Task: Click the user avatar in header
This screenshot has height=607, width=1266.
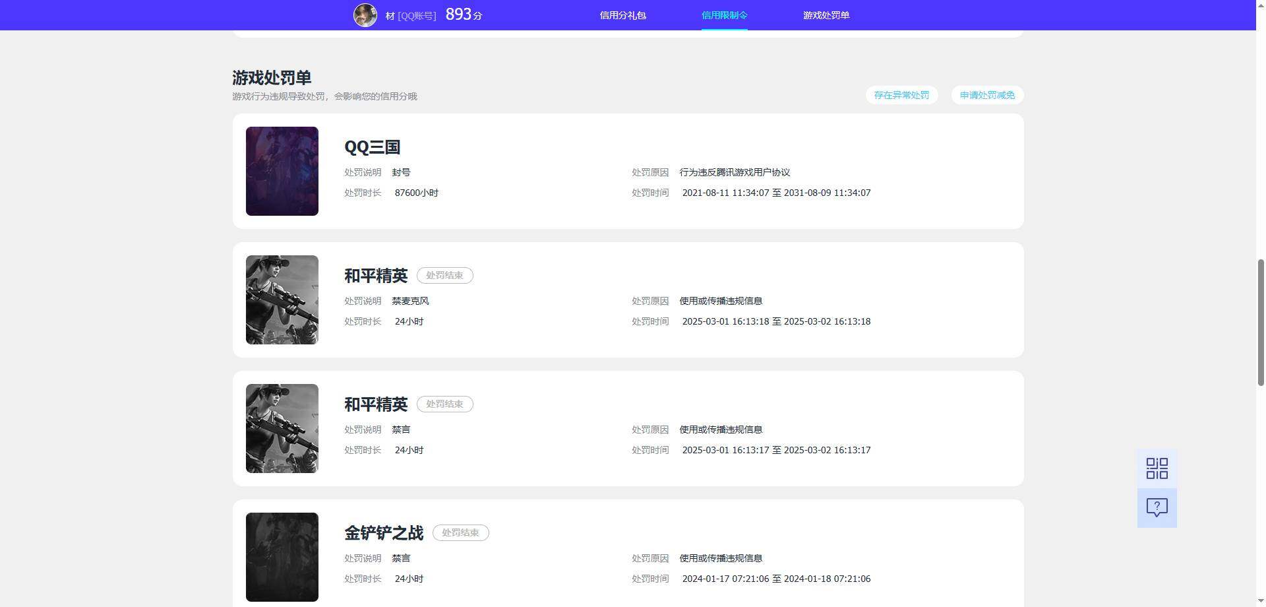Action: point(365,15)
